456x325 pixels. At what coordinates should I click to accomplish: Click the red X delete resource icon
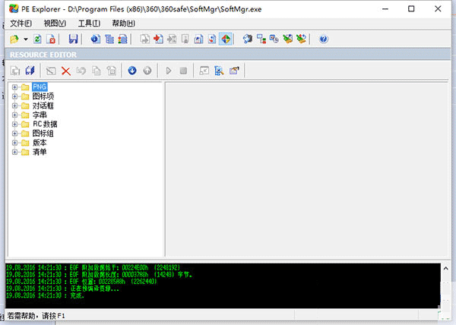[66, 71]
